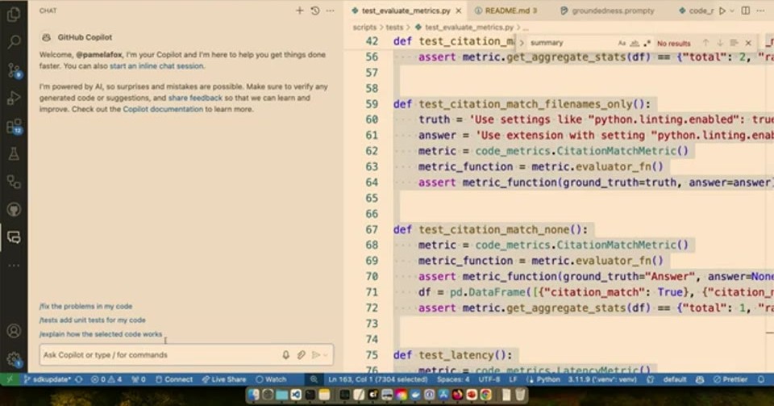Open the Source Control view

coord(14,70)
